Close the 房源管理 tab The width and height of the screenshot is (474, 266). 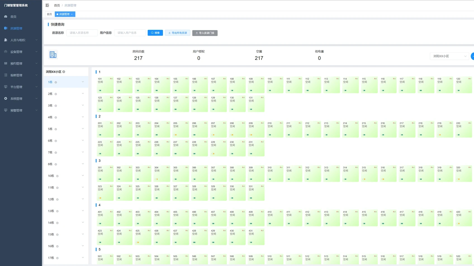coord(72,14)
